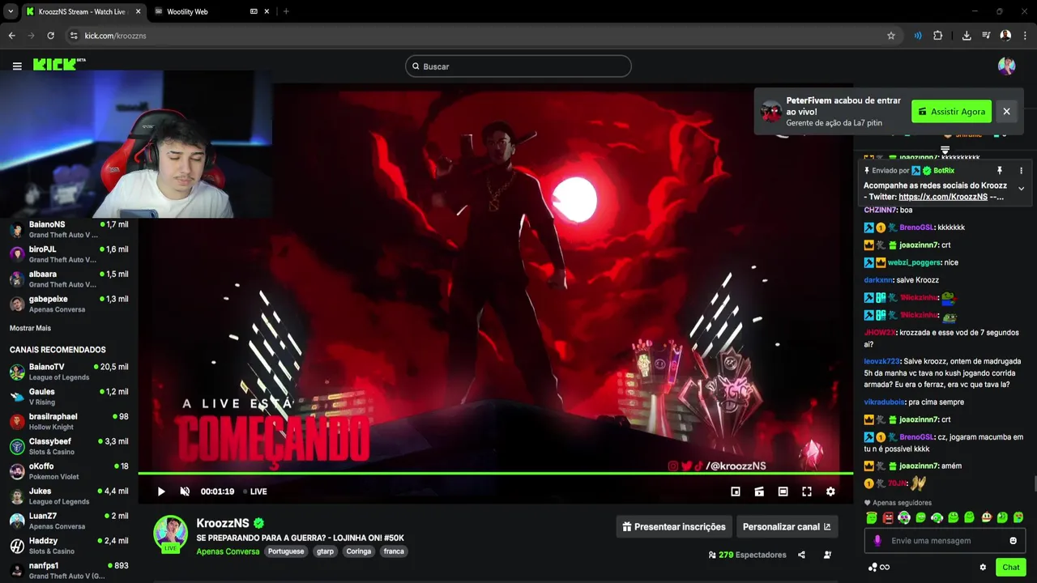Unpin the BotRix pinned message
This screenshot has width=1037, height=583.
(999, 171)
